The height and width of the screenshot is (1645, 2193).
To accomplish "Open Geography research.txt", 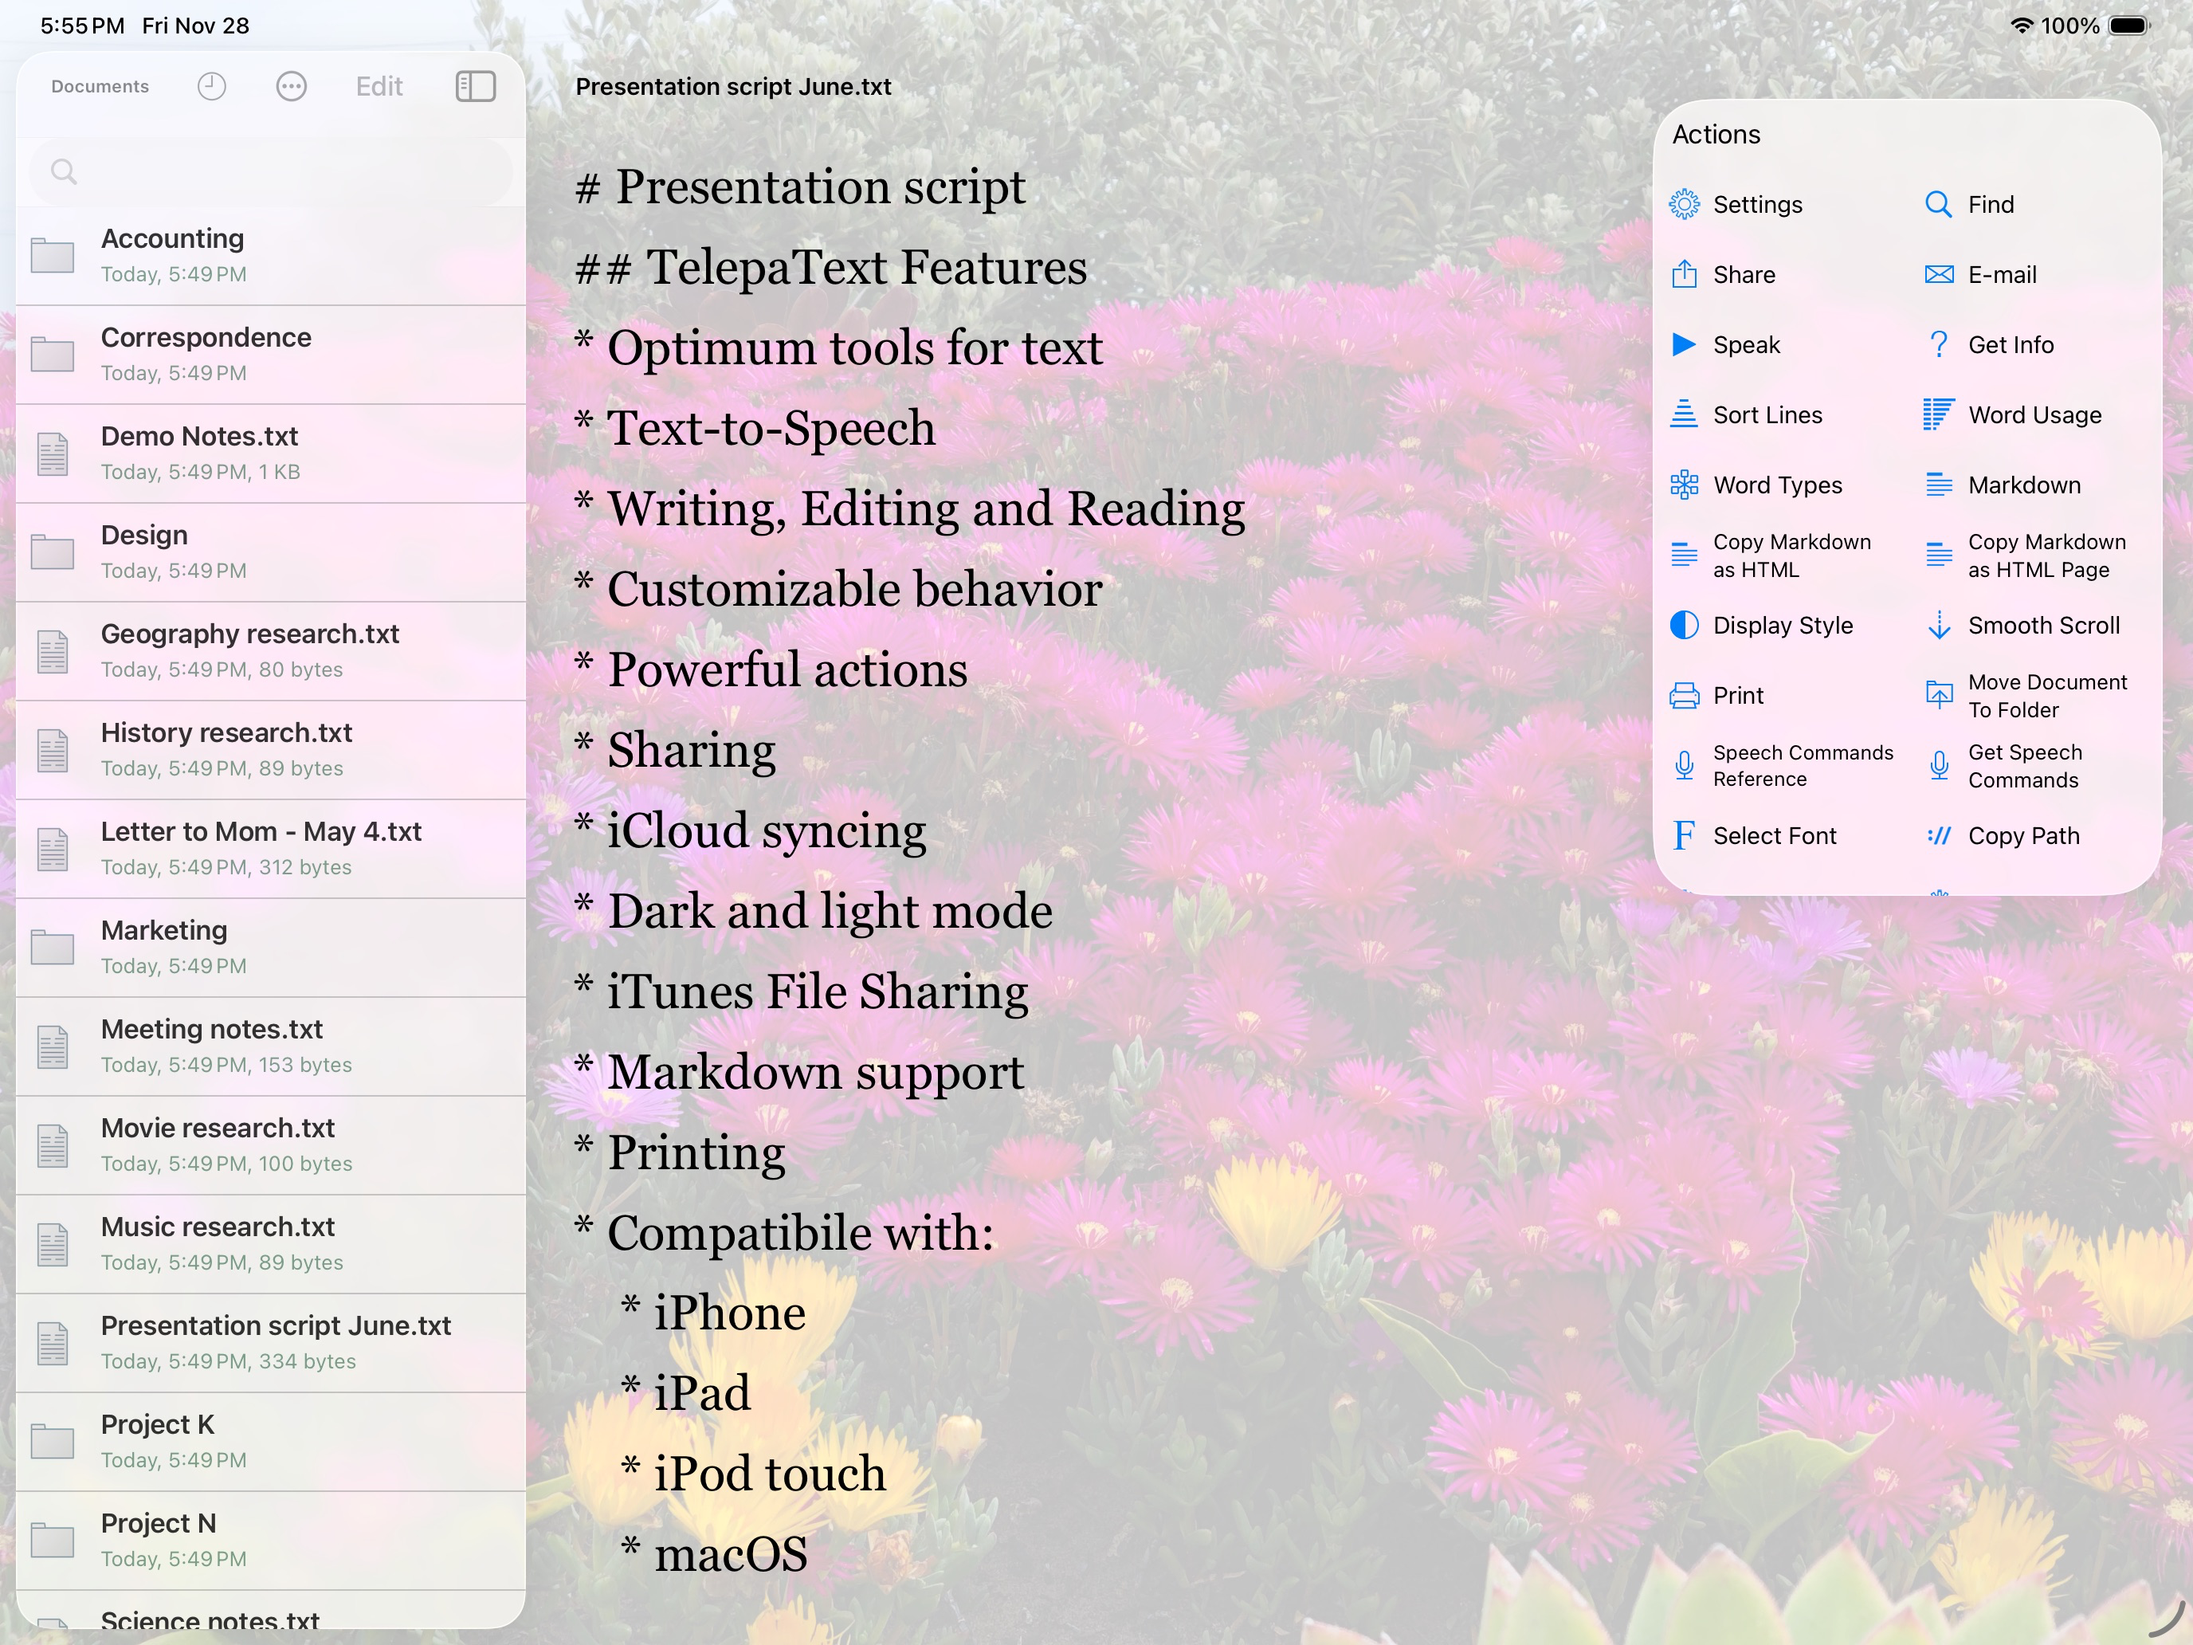I will pos(271,651).
